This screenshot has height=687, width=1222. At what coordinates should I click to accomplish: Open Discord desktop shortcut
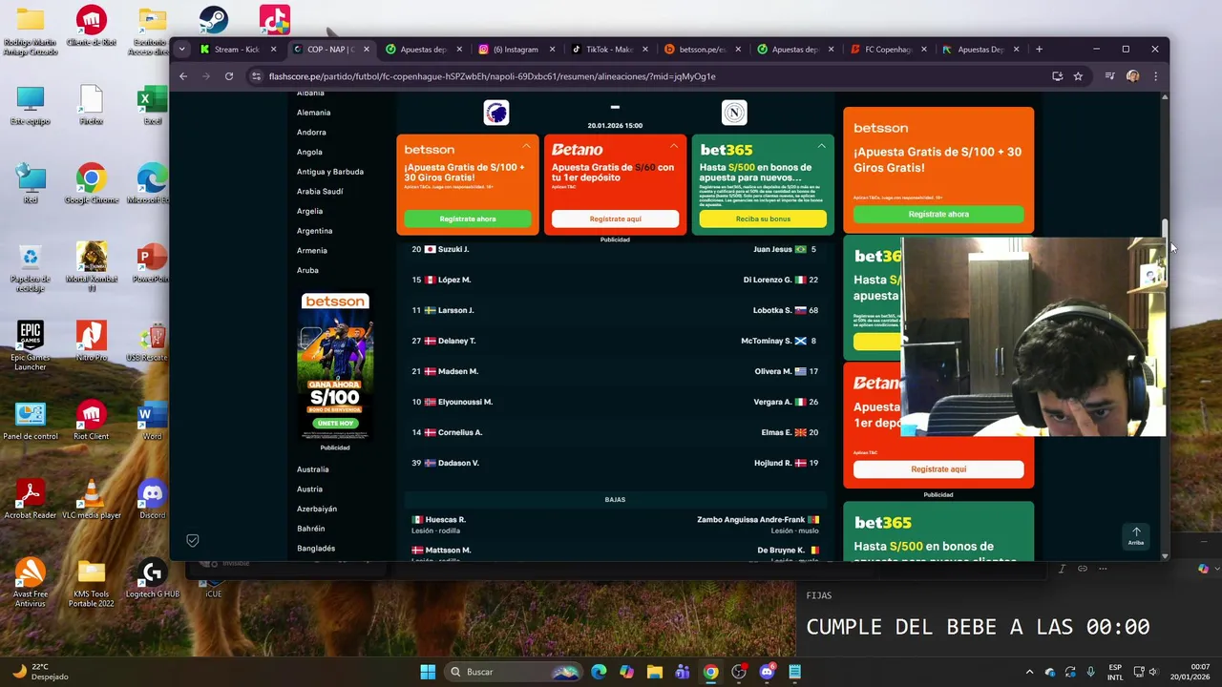coord(152,500)
